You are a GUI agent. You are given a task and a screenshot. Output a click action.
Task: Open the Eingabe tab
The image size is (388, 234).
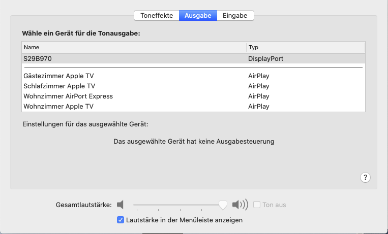[x=235, y=16]
